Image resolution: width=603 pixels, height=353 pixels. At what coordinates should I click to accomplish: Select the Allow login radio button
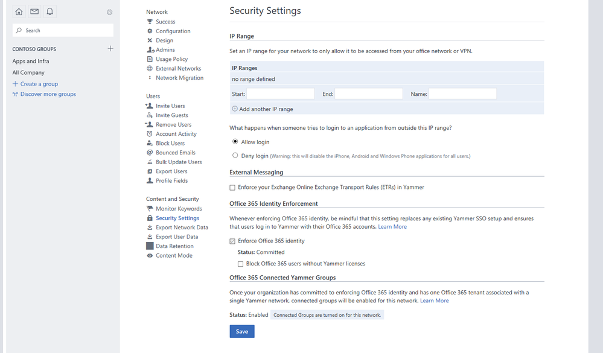pos(235,142)
